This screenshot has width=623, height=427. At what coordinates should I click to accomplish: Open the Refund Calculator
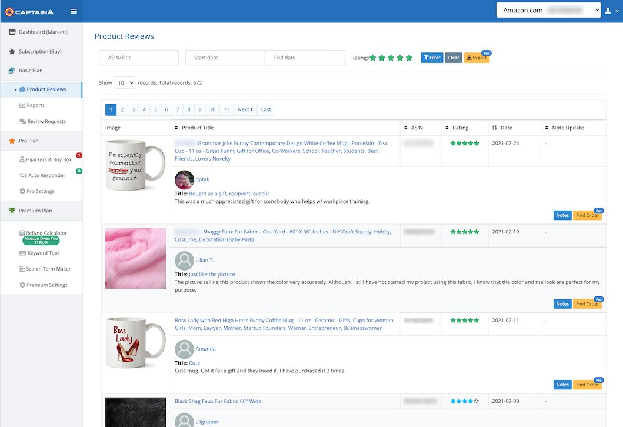tap(44, 233)
